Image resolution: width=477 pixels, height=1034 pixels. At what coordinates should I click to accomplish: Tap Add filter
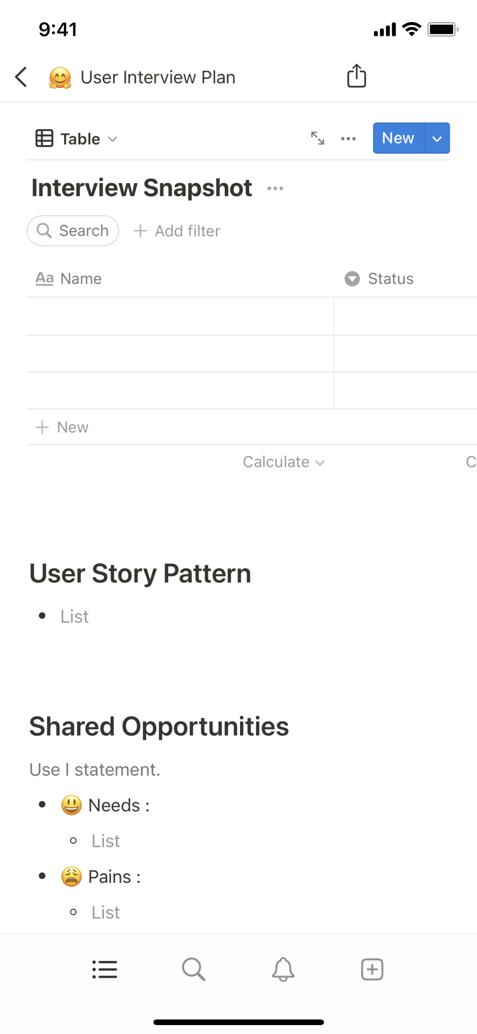point(177,231)
